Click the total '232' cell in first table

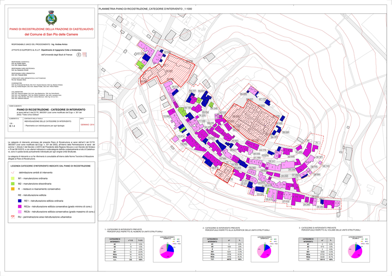click(131, 260)
